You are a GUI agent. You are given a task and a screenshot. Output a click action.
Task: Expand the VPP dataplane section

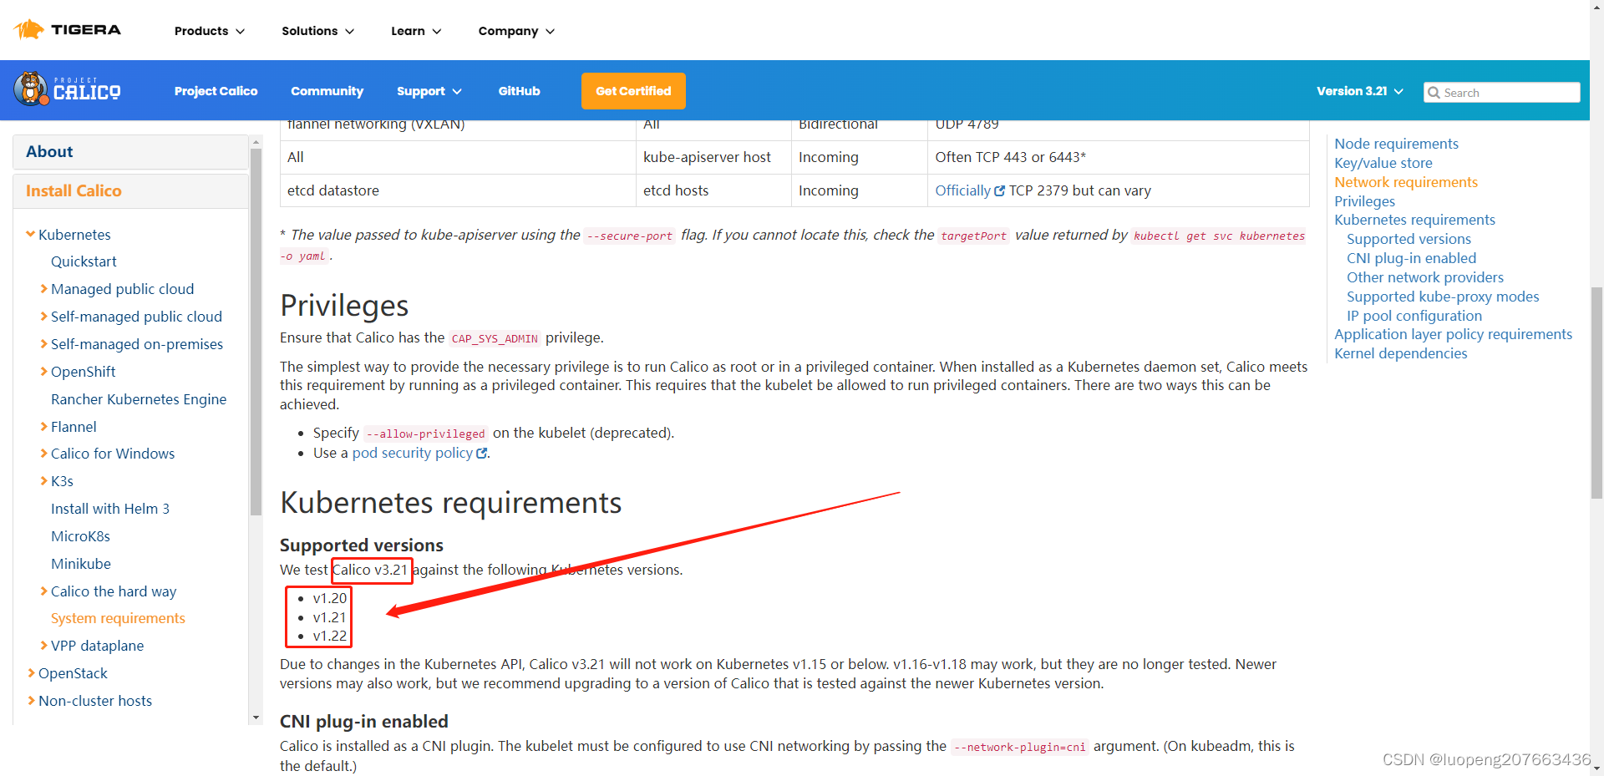click(x=43, y=646)
